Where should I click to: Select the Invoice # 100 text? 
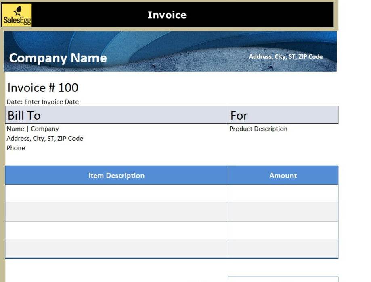click(43, 88)
